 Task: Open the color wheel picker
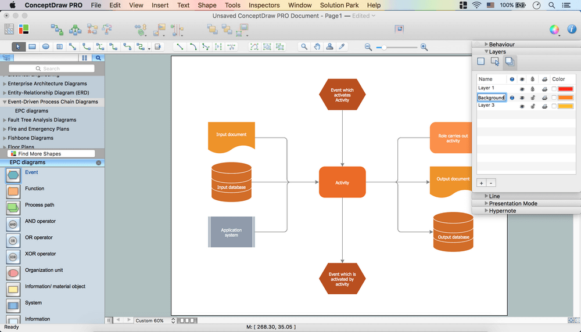coord(554,29)
